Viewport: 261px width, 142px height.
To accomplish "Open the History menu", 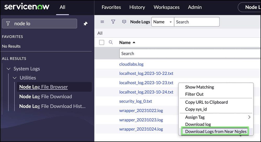I will coord(137,7).
